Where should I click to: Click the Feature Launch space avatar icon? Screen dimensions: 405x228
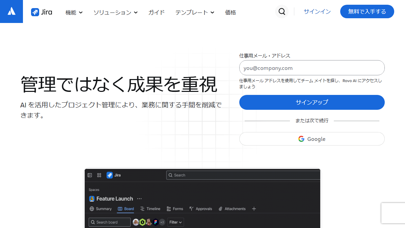pos(92,199)
